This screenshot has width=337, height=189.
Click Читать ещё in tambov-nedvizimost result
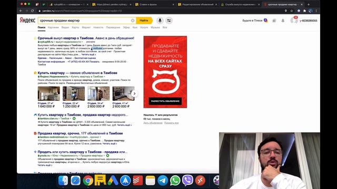click(x=110, y=143)
